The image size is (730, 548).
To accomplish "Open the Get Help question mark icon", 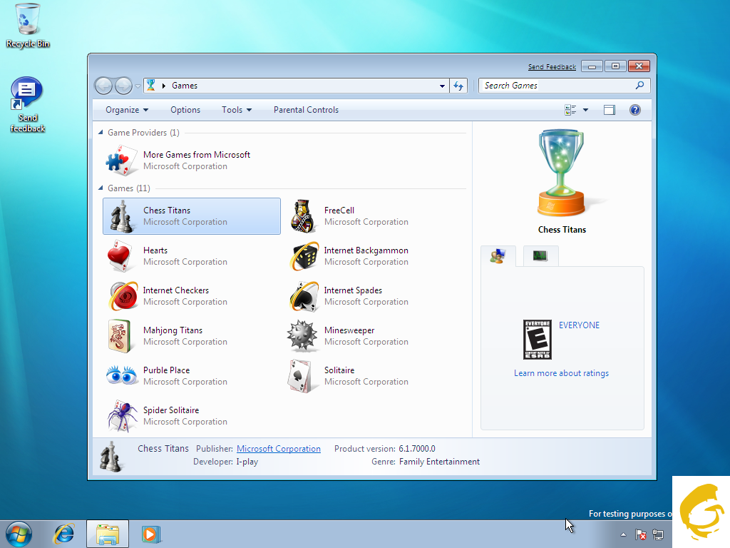I will coord(635,110).
